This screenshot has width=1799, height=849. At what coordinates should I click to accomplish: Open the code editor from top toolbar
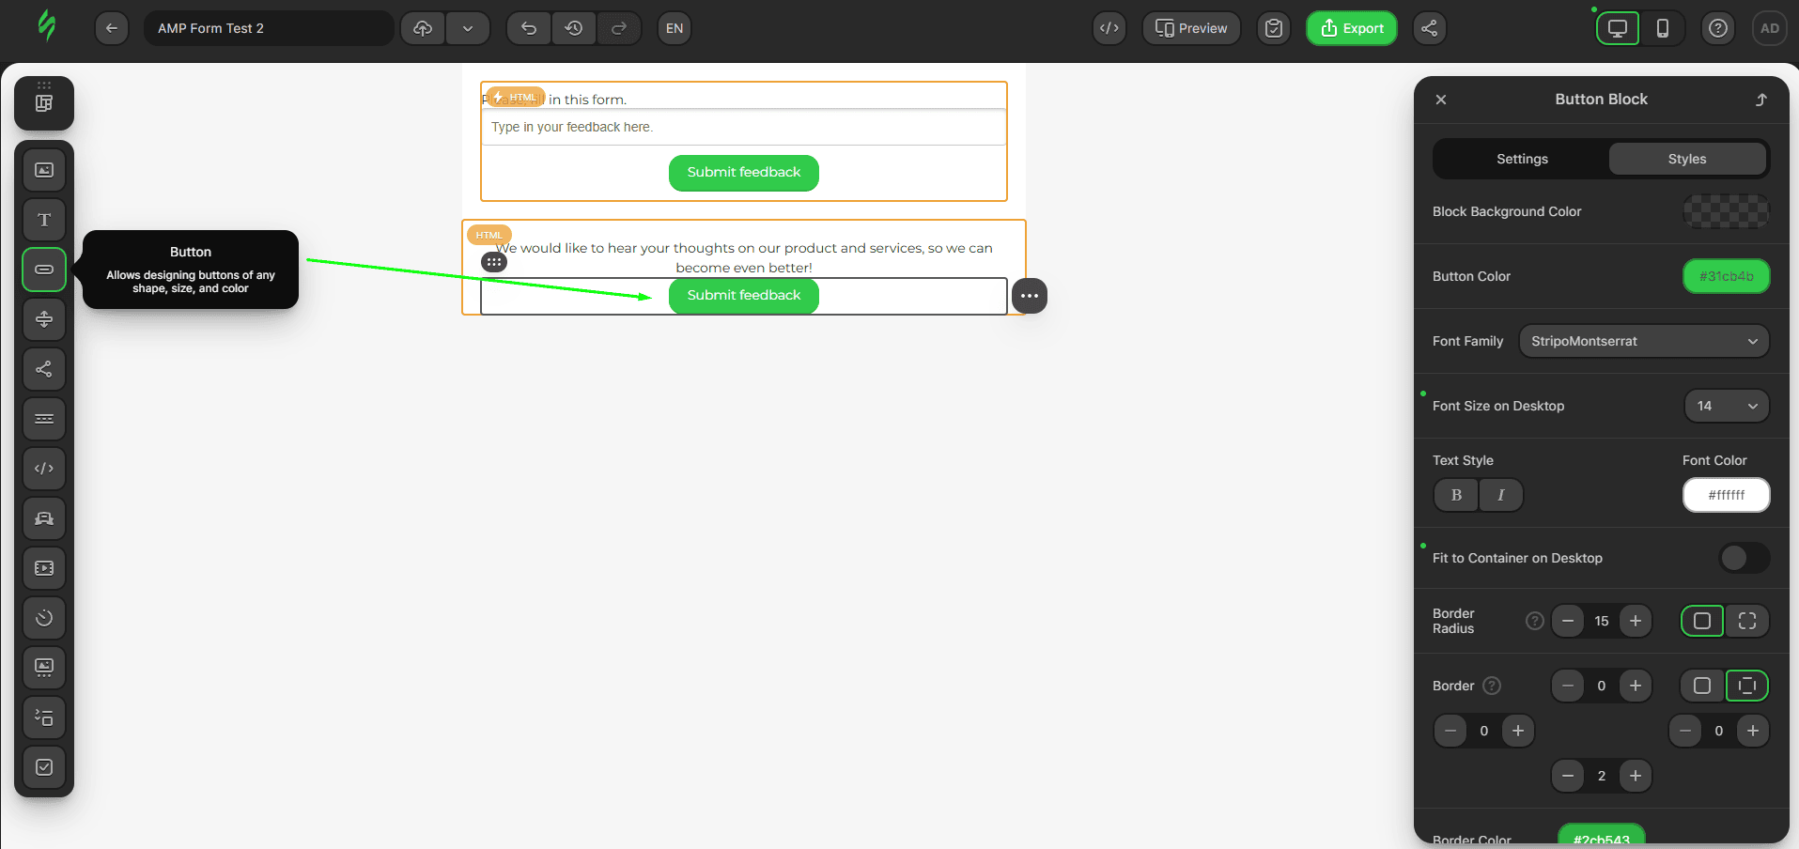coord(1109,28)
